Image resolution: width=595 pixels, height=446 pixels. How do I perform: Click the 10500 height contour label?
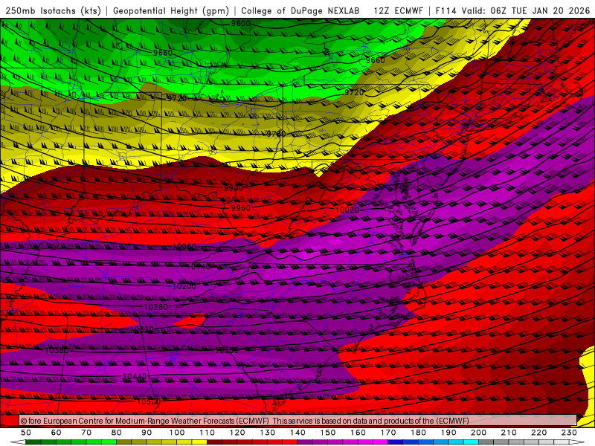[149, 401]
